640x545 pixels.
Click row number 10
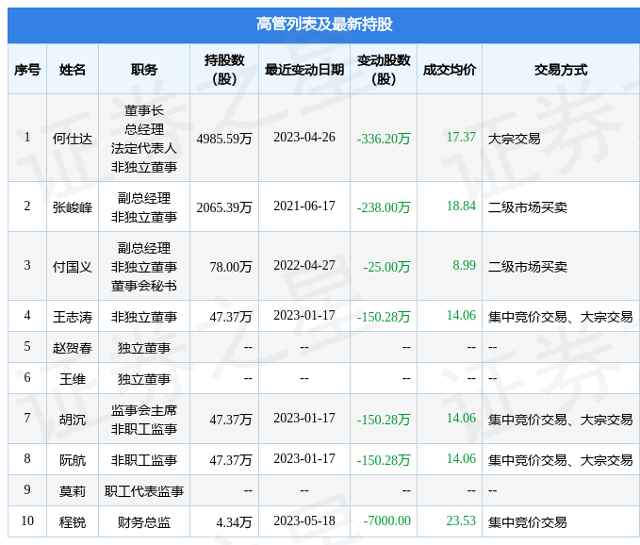click(x=27, y=520)
